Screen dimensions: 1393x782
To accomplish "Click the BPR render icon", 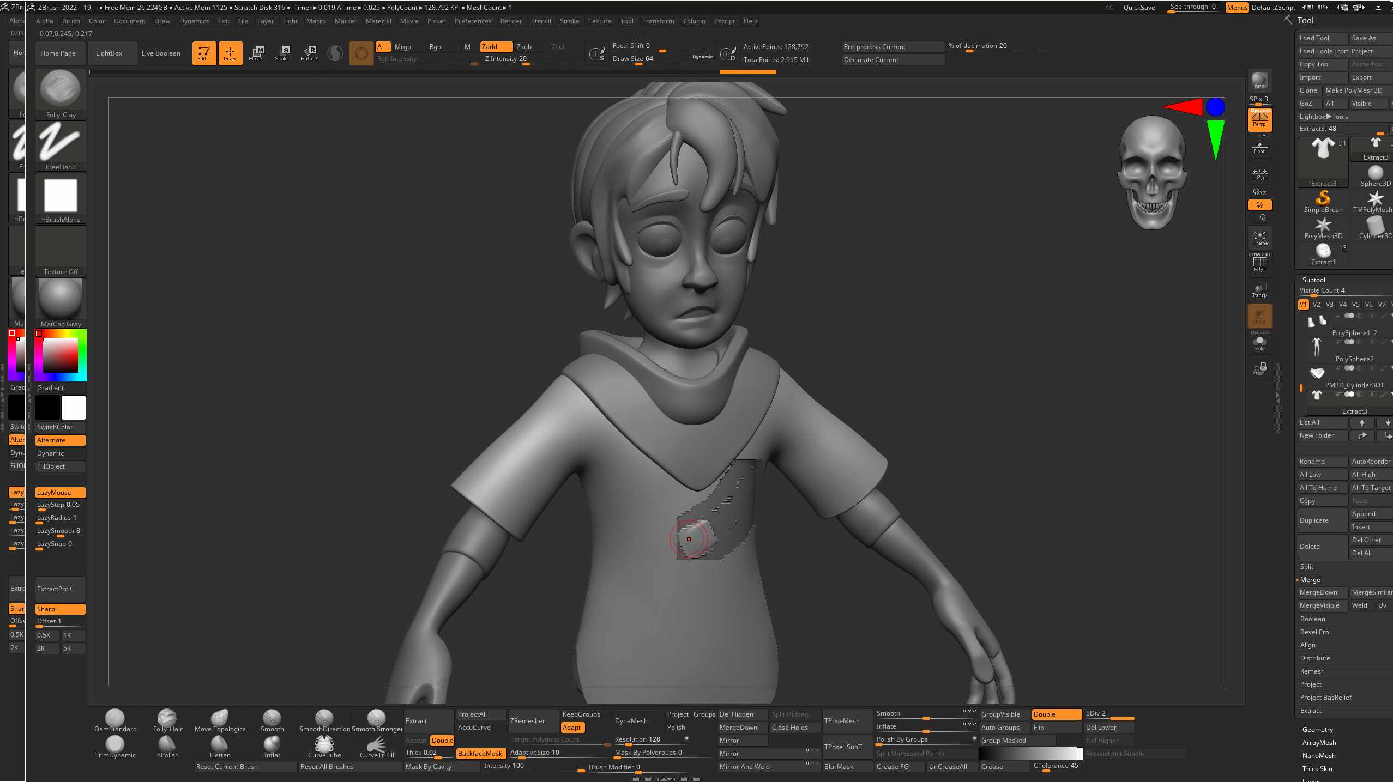I will [1259, 81].
